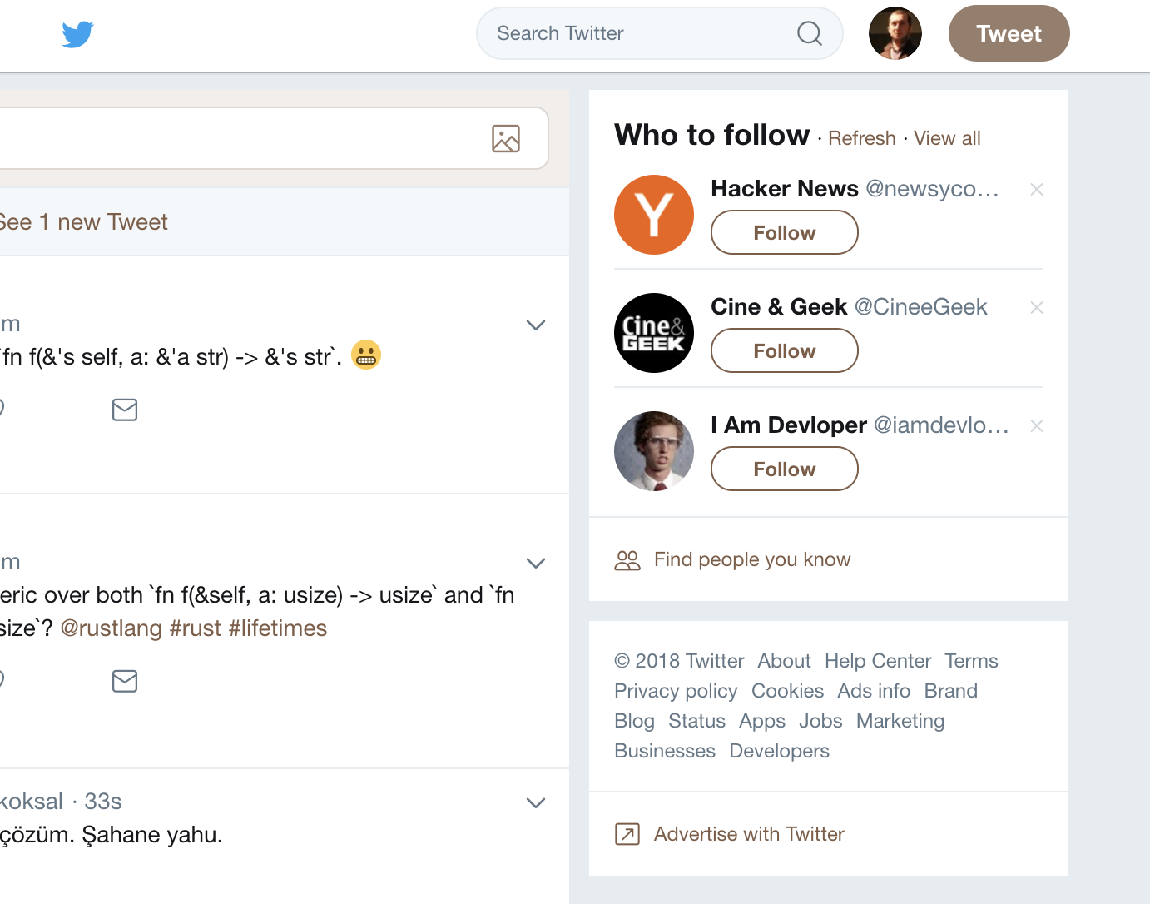Click Refresh in Who to follow
Screen dimensions: 1150x904
click(861, 138)
